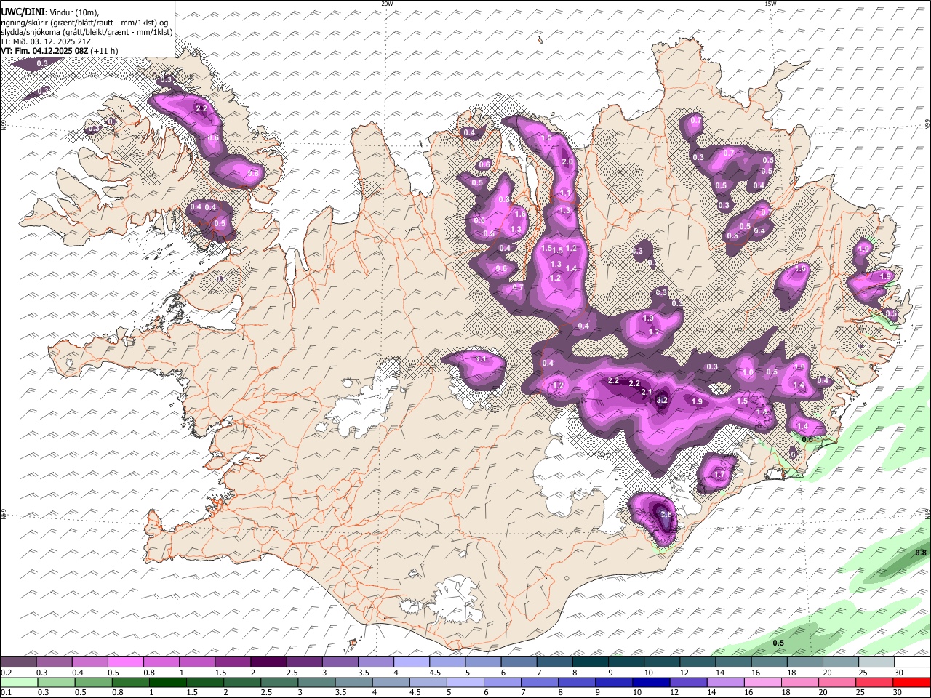931x698 pixels.
Task: Pick the lower scale swatch between 20 and 25
Action: (838, 682)
